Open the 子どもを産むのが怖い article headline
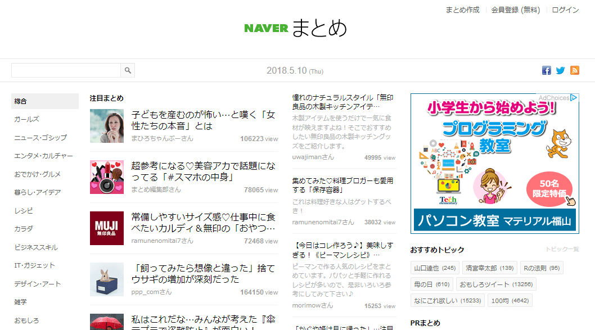This screenshot has width=595, height=330. [204, 120]
